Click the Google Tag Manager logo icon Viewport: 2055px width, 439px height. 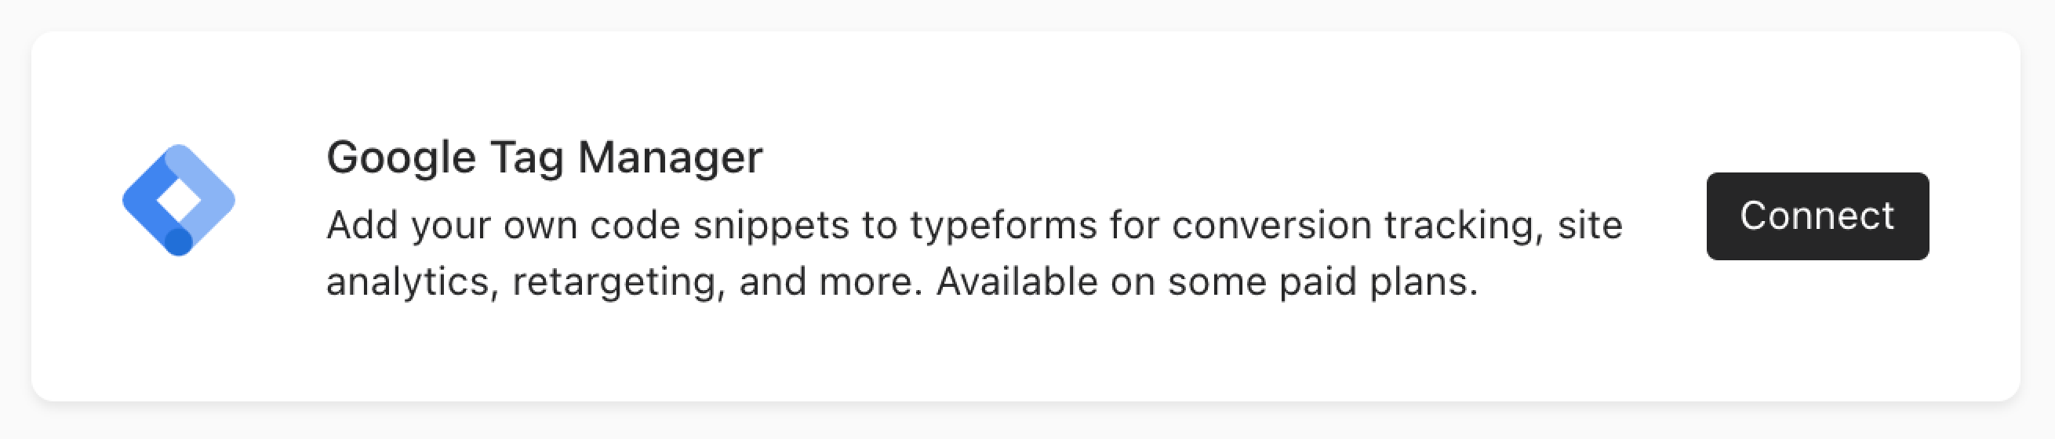click(179, 200)
